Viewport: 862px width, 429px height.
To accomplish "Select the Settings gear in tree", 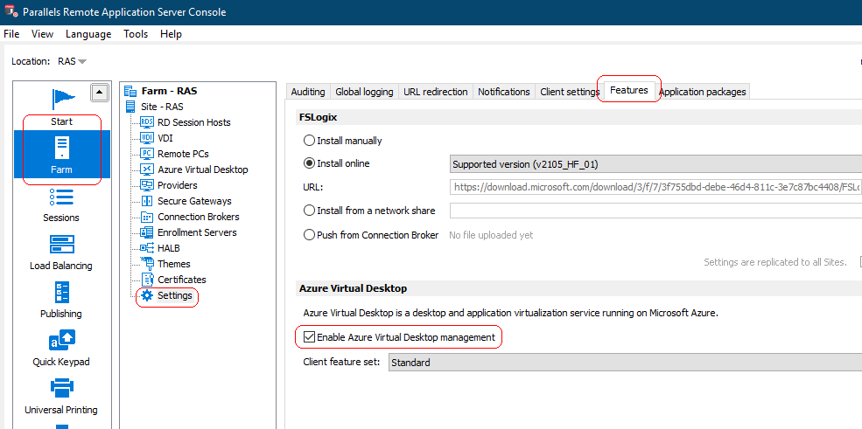I will [x=147, y=295].
